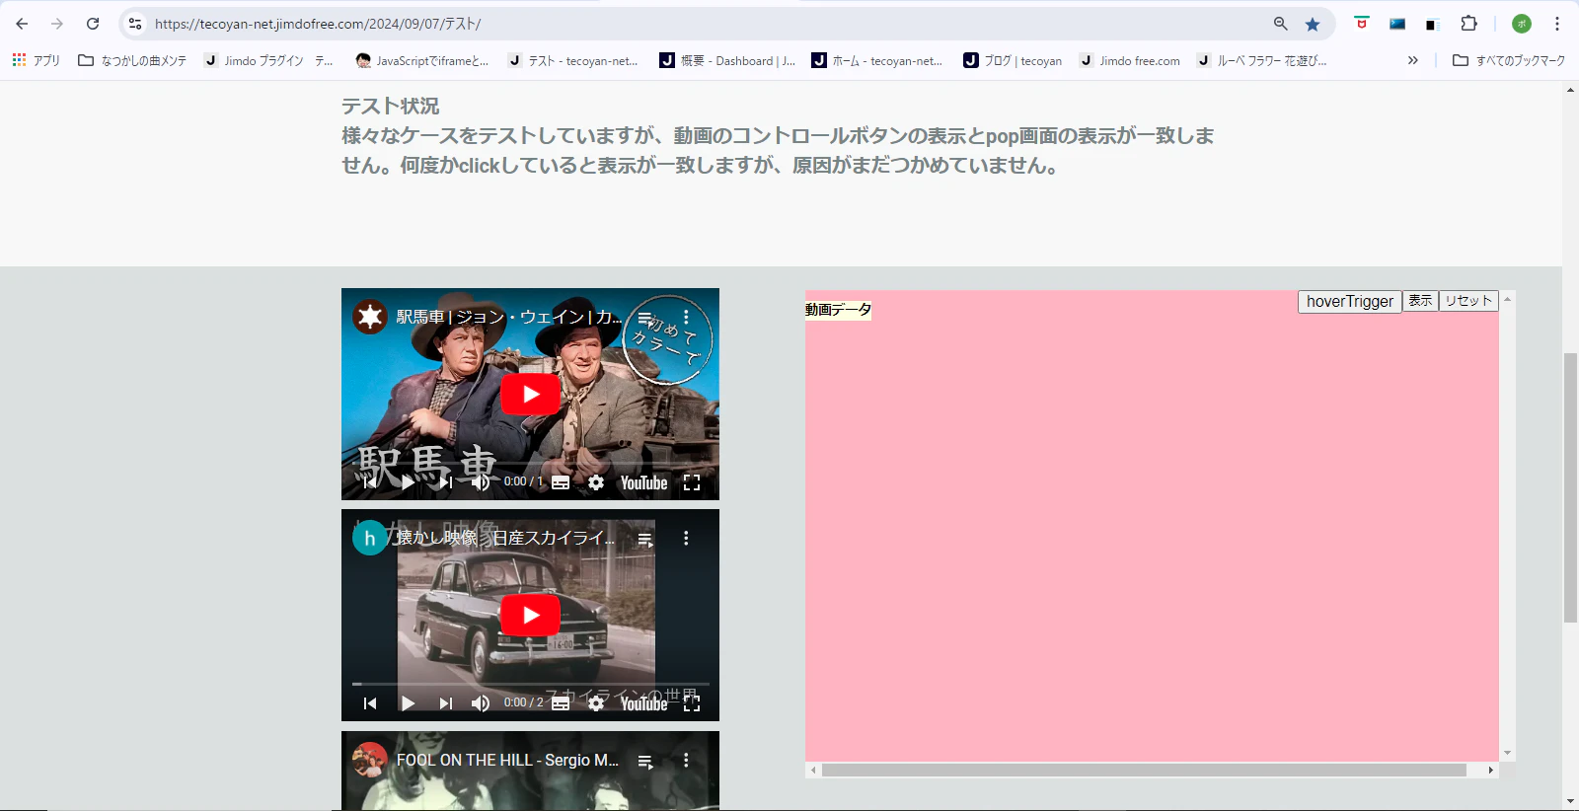Click the pink panel horizontal scrollbar
1579x811 pixels.
click(x=1144, y=771)
